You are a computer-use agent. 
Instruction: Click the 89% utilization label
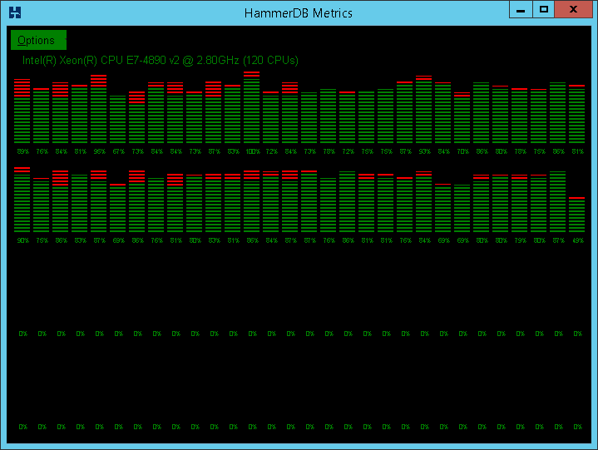point(23,151)
